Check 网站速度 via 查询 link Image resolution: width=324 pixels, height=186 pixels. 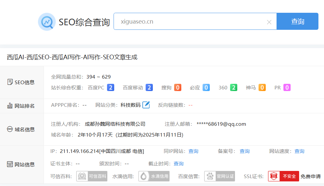coord(299,151)
